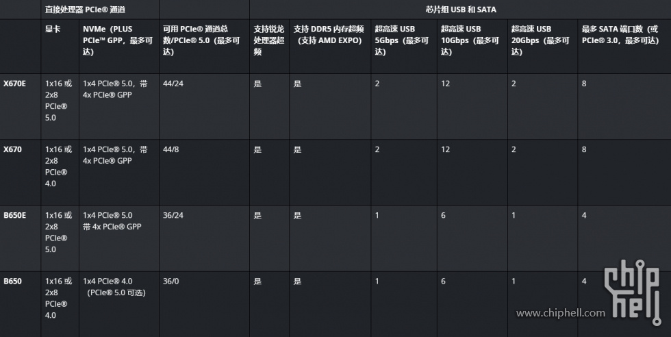
Task: Click the 支持 DDR5 内存超频 header
Action: coord(329,35)
